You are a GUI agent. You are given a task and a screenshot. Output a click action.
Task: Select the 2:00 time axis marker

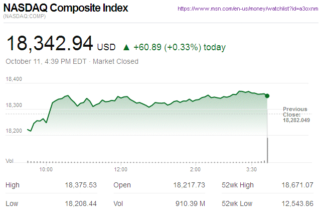(196, 170)
